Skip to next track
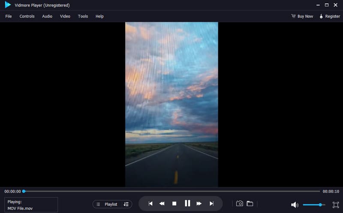 (x=211, y=204)
